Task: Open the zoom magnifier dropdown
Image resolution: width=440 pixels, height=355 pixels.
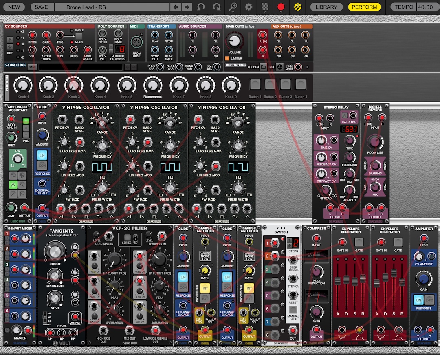Action: (x=233, y=7)
